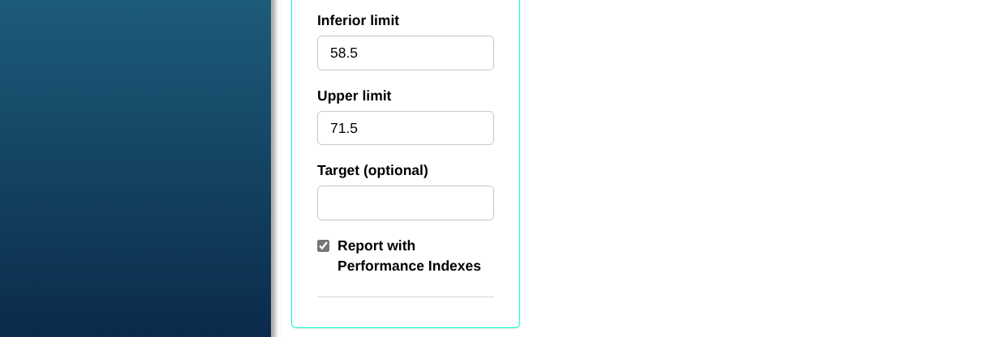This screenshot has width=989, height=337.
Task: Focus the empty Target (optional) field
Action: pos(405,203)
